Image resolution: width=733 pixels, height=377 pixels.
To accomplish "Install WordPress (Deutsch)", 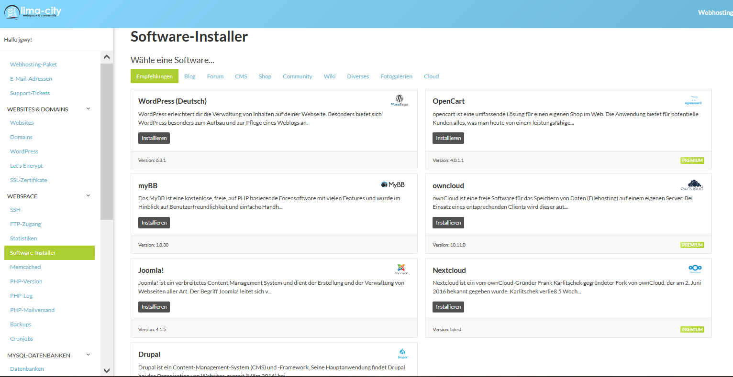I will coord(154,138).
